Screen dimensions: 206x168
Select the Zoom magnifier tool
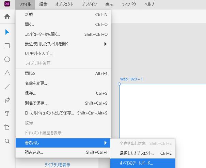tap(7, 141)
